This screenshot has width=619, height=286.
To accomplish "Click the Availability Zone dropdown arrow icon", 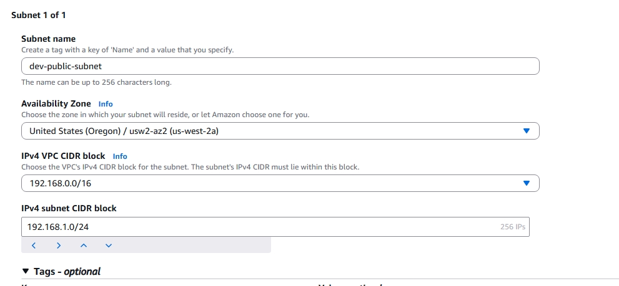I will (x=526, y=131).
